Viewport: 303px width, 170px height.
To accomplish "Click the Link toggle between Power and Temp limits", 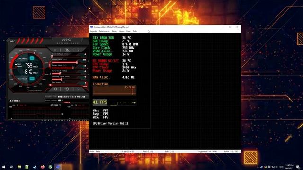I will (50, 65).
